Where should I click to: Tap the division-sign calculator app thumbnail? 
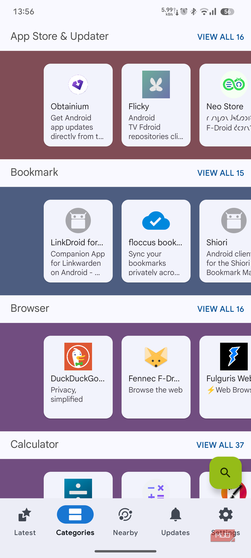point(78,488)
